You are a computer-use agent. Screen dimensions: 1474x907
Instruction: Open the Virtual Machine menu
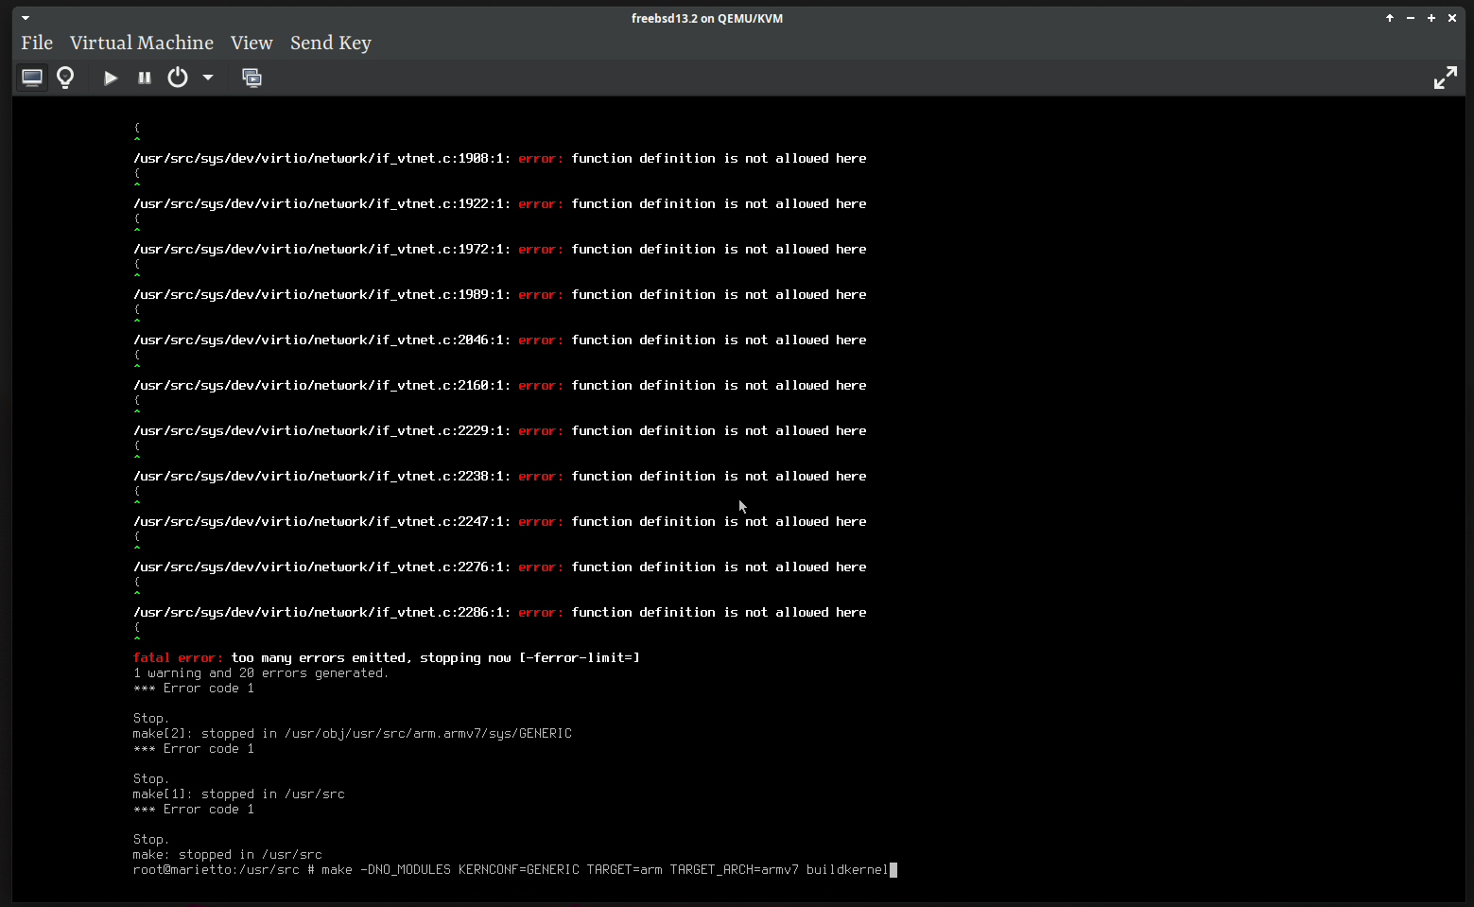[x=142, y=44]
